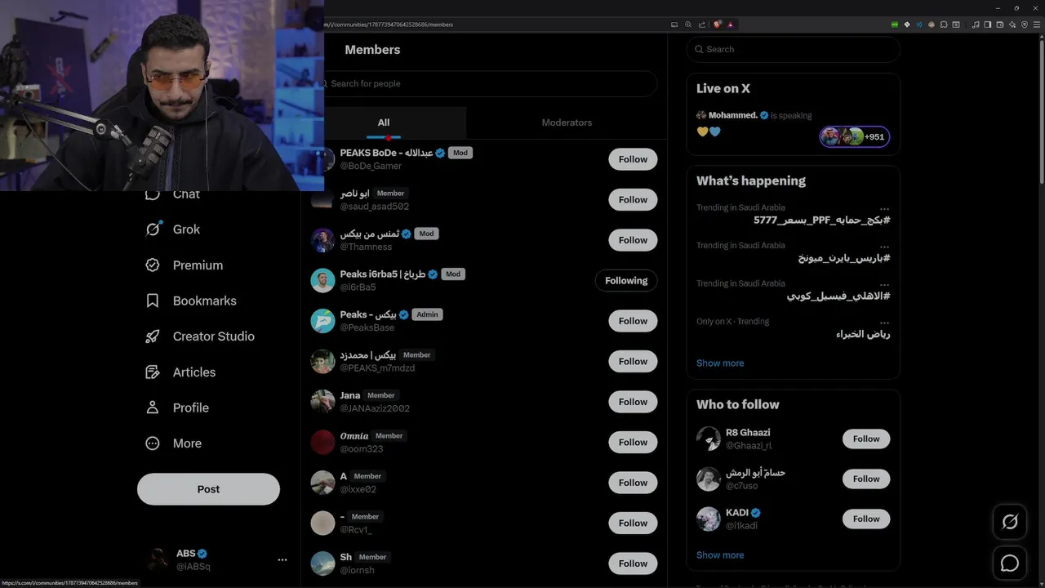Open the +951 listeners live space badge
Screen dimensions: 1045x588
855,136
